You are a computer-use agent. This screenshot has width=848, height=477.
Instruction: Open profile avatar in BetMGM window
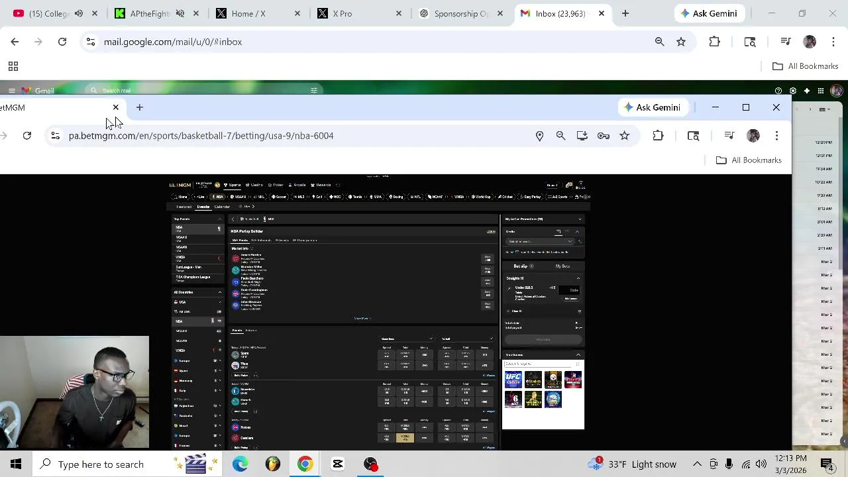point(753,136)
